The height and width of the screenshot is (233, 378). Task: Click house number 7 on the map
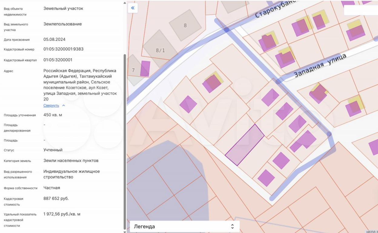click(x=133, y=70)
